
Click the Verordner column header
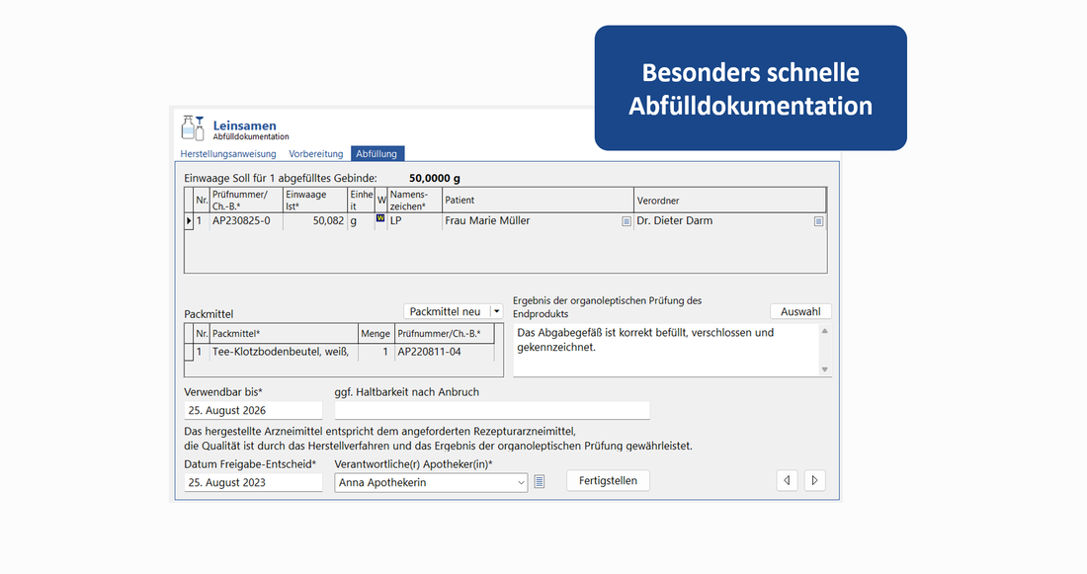point(730,201)
